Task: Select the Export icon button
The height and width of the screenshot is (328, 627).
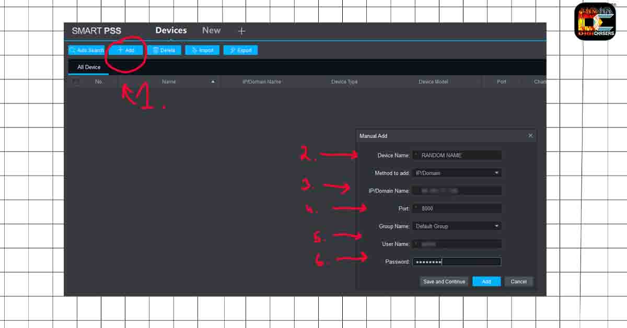Action: pyautogui.click(x=231, y=50)
